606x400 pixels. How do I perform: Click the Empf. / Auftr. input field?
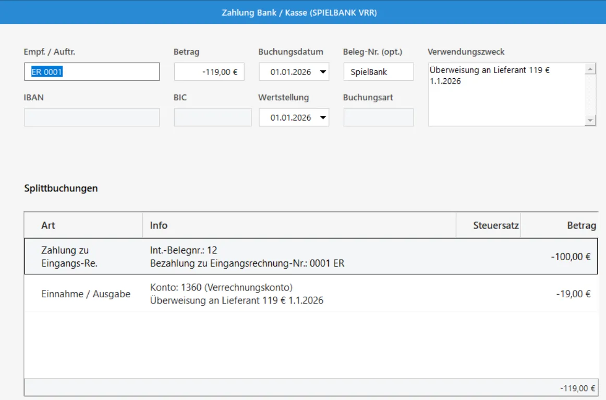click(92, 72)
